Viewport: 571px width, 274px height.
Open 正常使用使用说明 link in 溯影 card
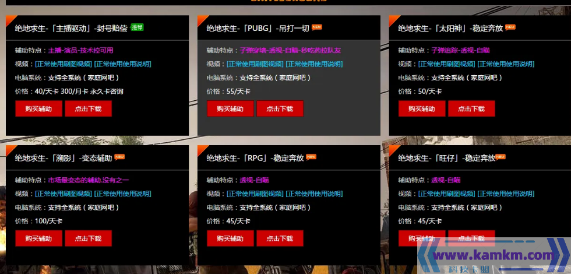click(123, 194)
